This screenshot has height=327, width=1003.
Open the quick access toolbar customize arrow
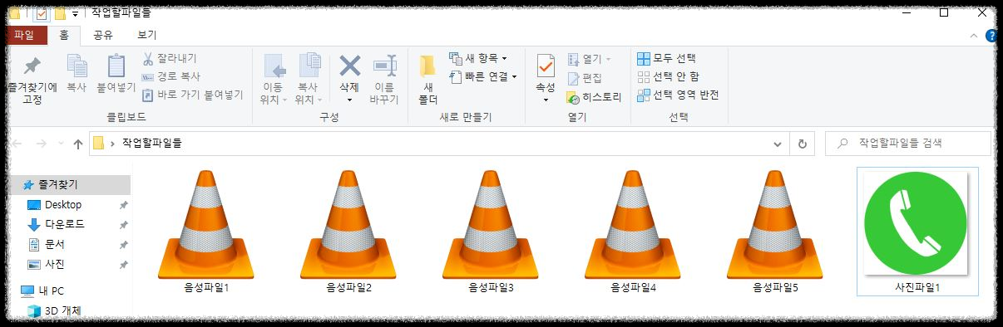[x=76, y=14]
